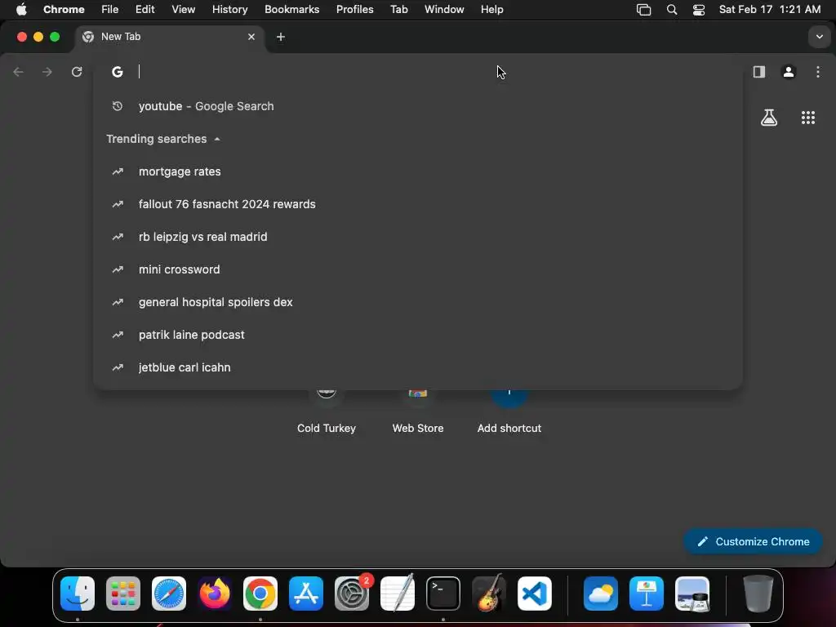836x627 pixels.
Task: Click the Spotlight search icon
Action: point(672,10)
